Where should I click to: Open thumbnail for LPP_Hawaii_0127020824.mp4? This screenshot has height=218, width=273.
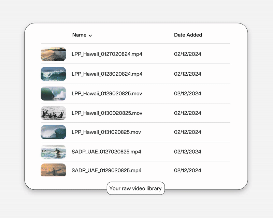pos(53,54)
